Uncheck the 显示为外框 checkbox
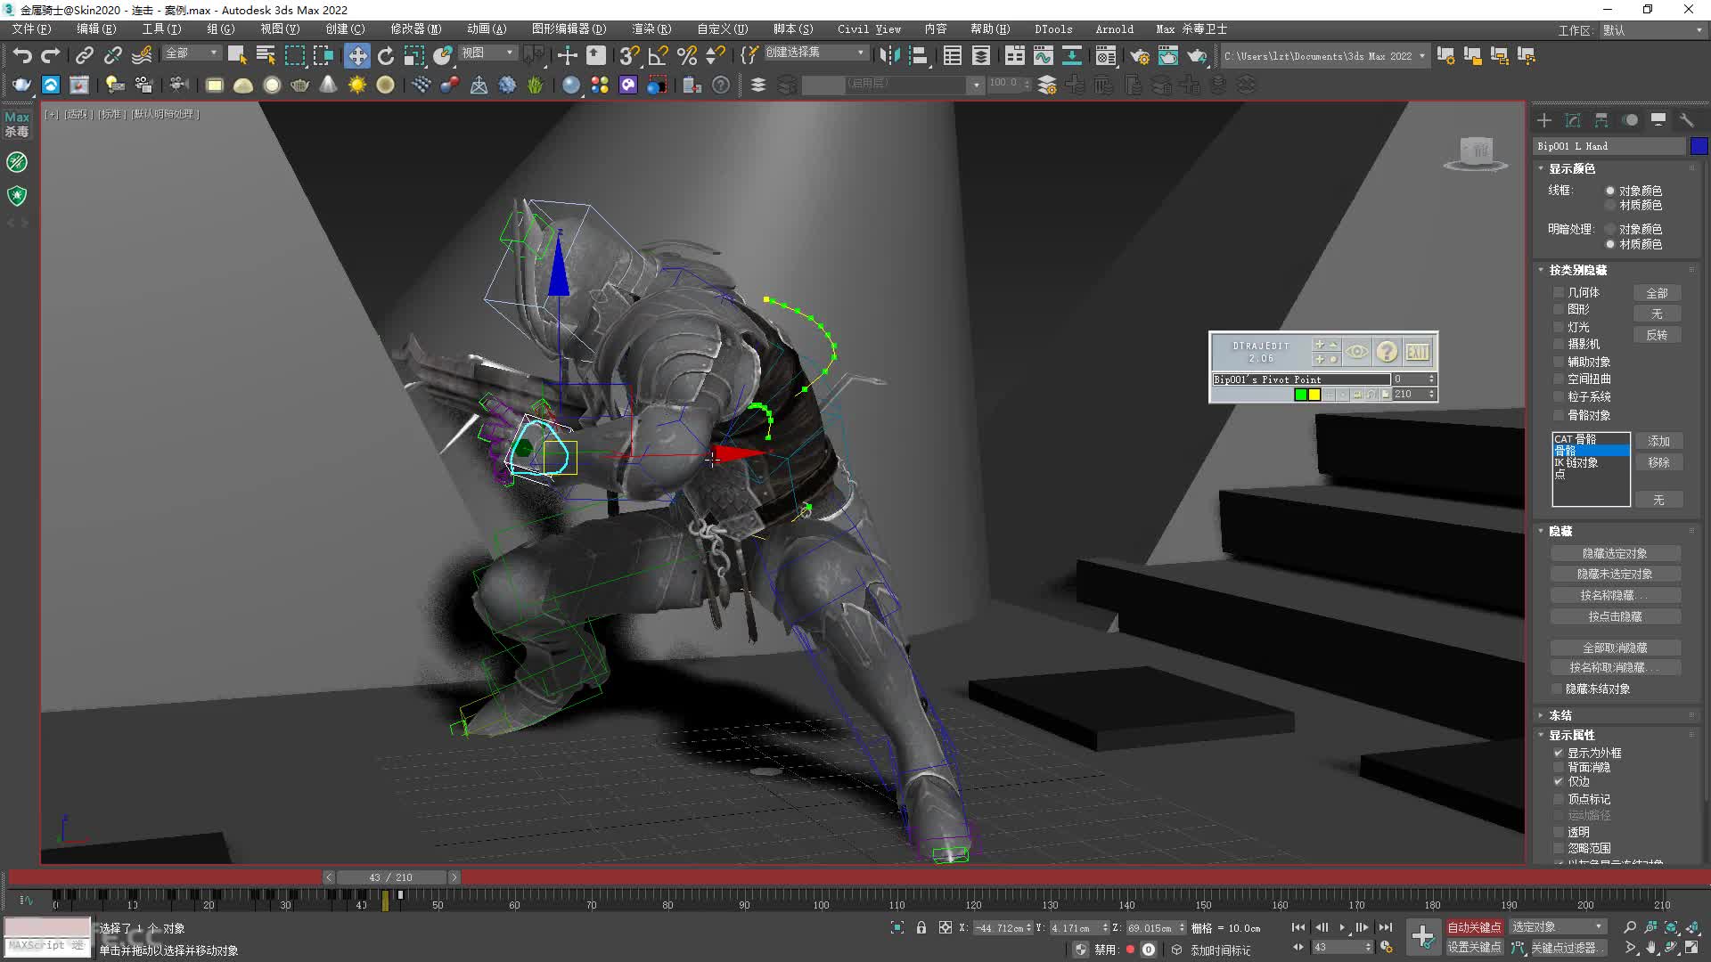 1559,753
